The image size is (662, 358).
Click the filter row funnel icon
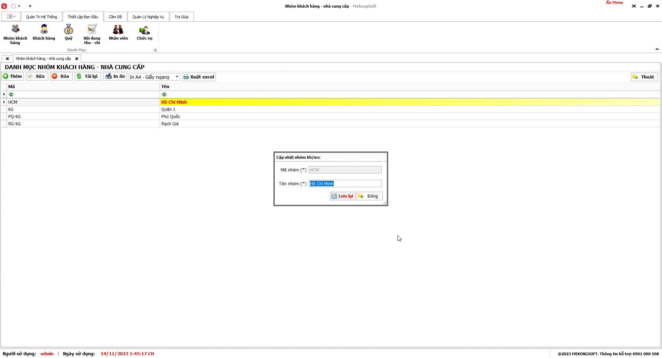tap(4, 94)
